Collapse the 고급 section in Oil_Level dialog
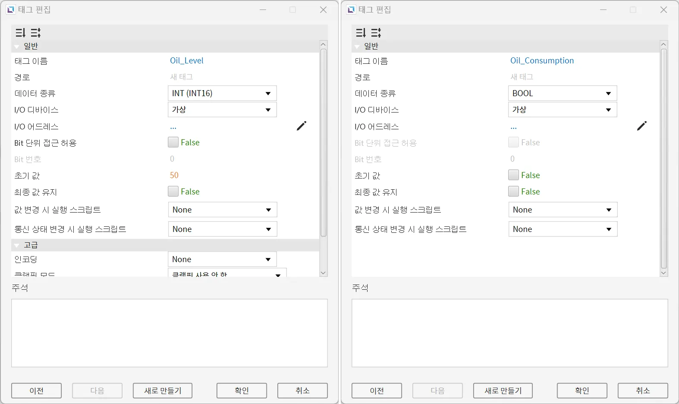Viewport: 679px width, 404px height. point(17,245)
